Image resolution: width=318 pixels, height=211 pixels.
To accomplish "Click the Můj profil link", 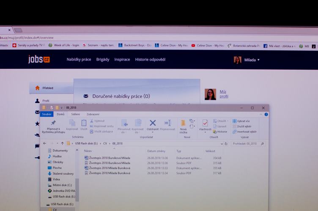I will (x=224, y=94).
